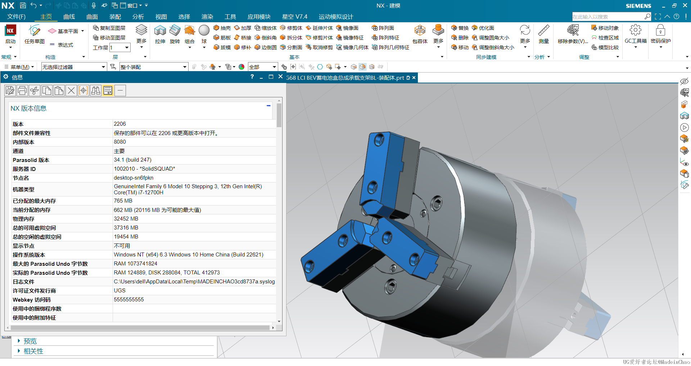The width and height of the screenshot is (691, 366).
Task: Click the 检查区域 button
Action: (605, 37)
